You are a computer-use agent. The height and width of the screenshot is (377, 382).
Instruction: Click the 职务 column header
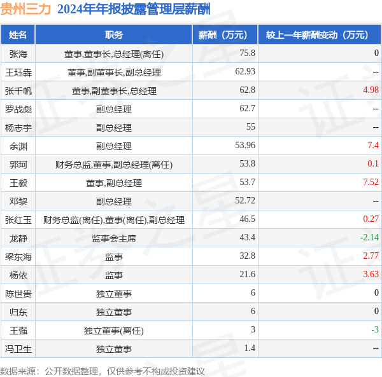point(114,35)
